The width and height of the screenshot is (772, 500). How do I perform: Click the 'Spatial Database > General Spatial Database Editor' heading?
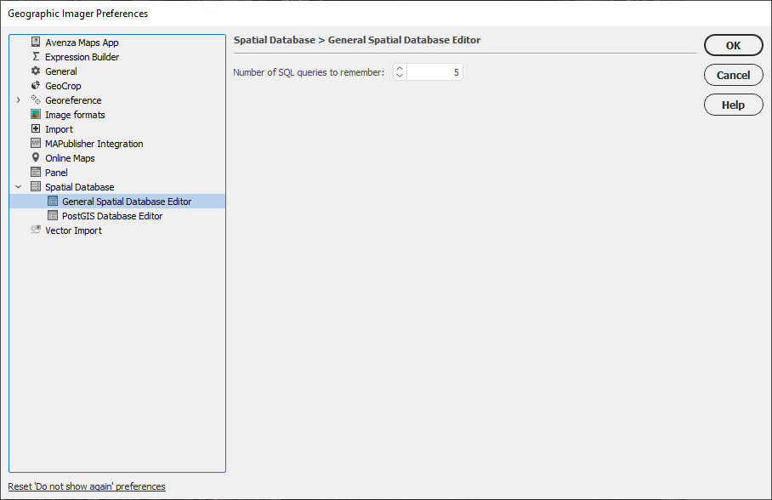coord(357,40)
